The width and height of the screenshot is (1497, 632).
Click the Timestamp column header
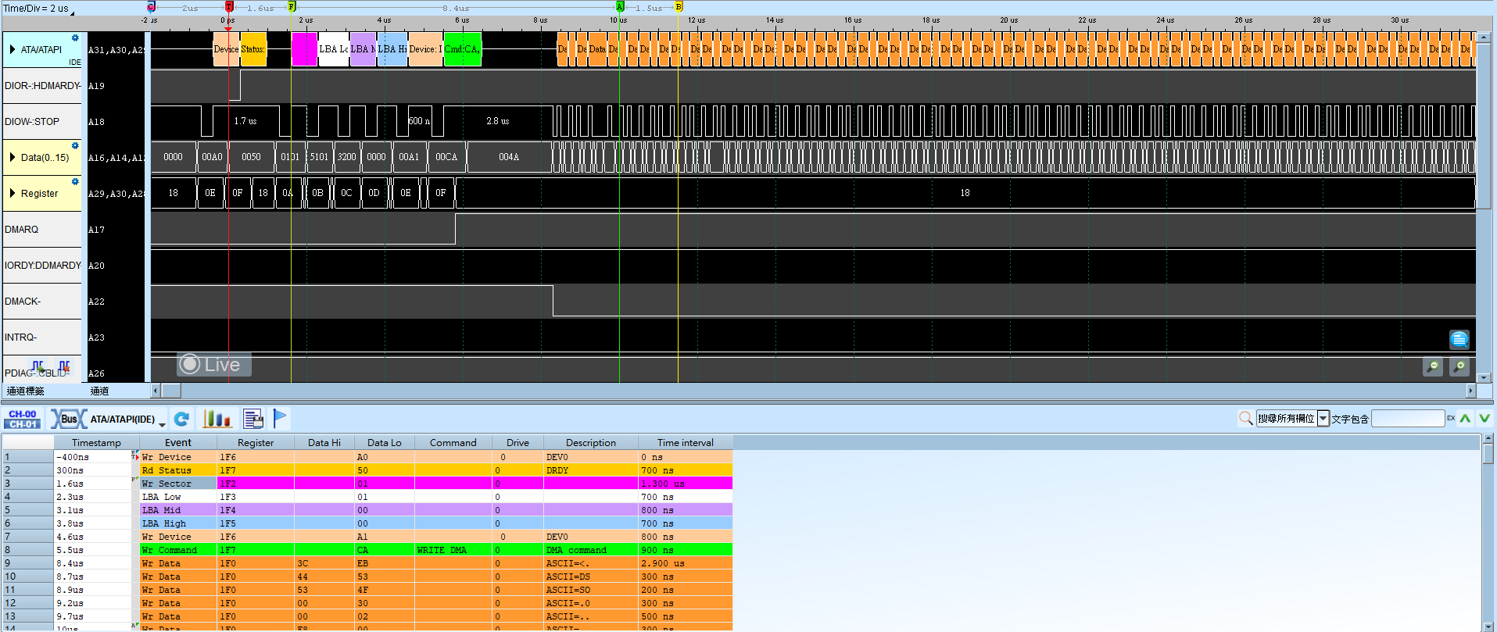point(96,442)
